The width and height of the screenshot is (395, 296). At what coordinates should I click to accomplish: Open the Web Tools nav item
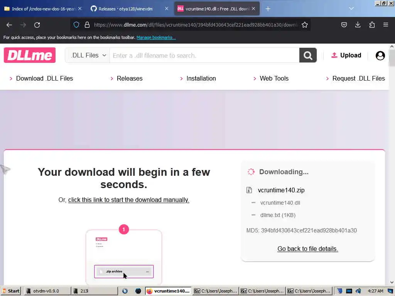tap(274, 79)
